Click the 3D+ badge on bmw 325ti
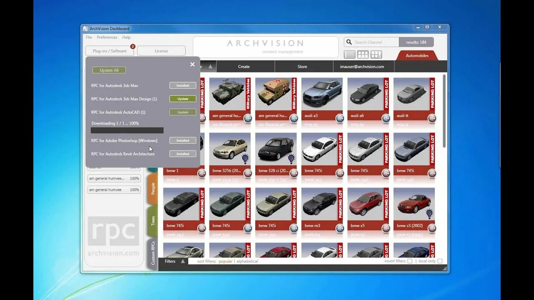 248,173
